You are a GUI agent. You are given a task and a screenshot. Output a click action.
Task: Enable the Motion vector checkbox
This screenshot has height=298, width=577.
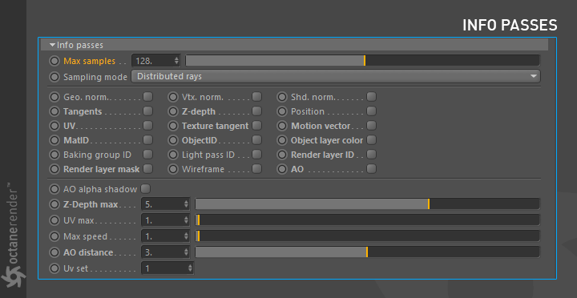click(x=371, y=126)
